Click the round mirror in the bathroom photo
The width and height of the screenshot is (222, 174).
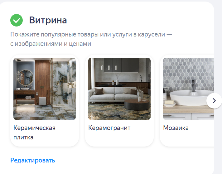(26, 77)
